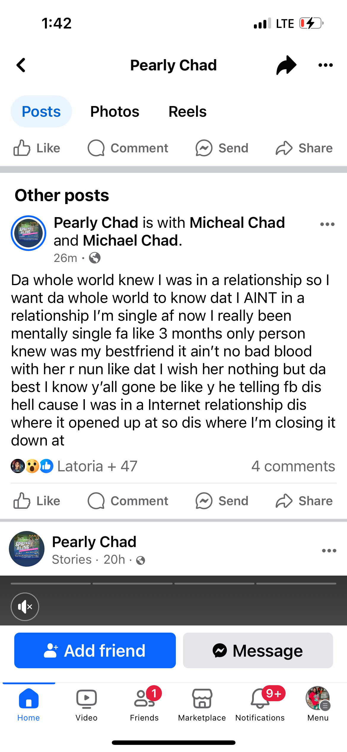Image resolution: width=347 pixels, height=752 pixels.
Task: Tap the back arrow chevron
Action: tap(21, 65)
